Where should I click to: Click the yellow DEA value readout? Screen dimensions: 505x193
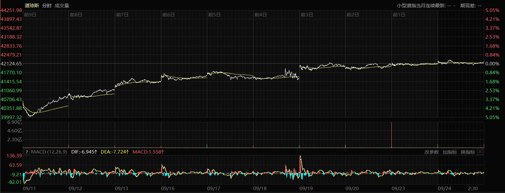[x=115, y=152]
